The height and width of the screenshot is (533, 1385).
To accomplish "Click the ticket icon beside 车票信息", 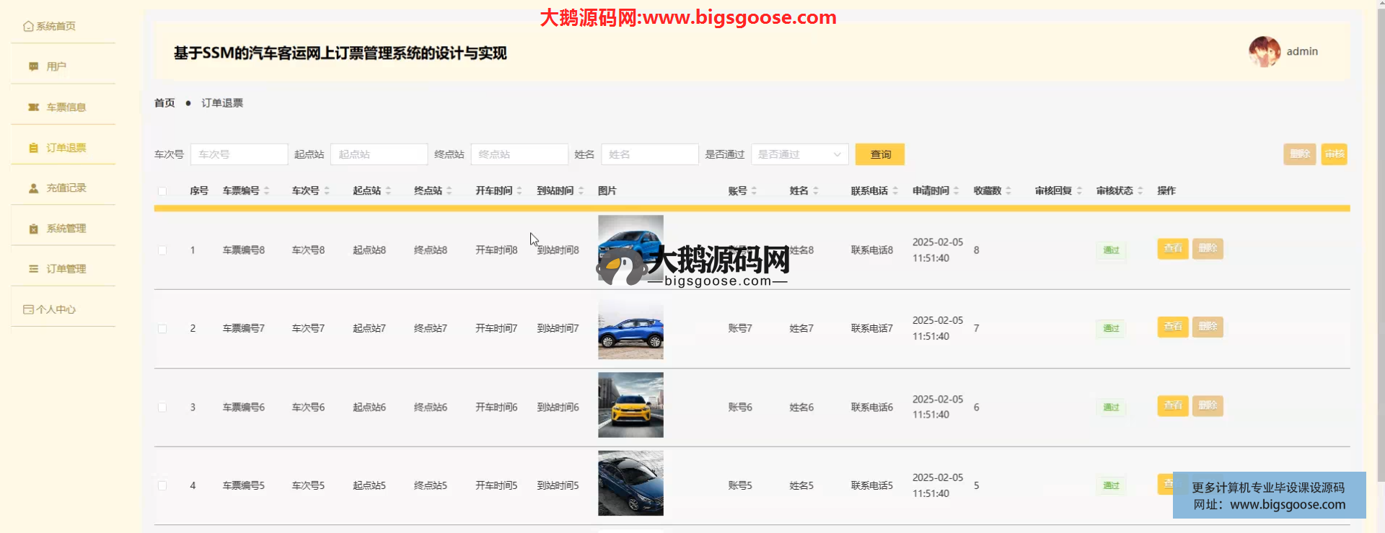I will tap(33, 107).
